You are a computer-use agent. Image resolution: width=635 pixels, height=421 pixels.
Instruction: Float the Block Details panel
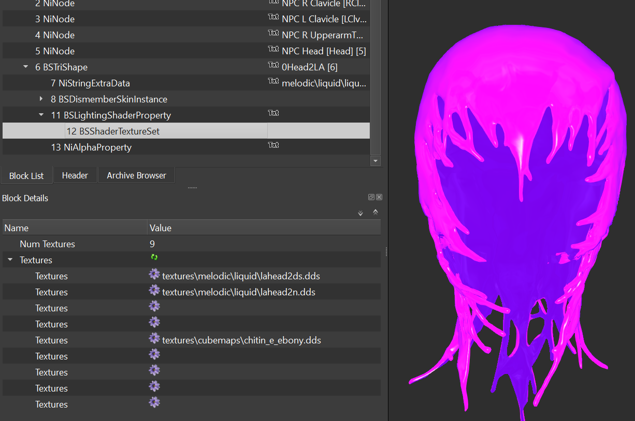pos(371,197)
